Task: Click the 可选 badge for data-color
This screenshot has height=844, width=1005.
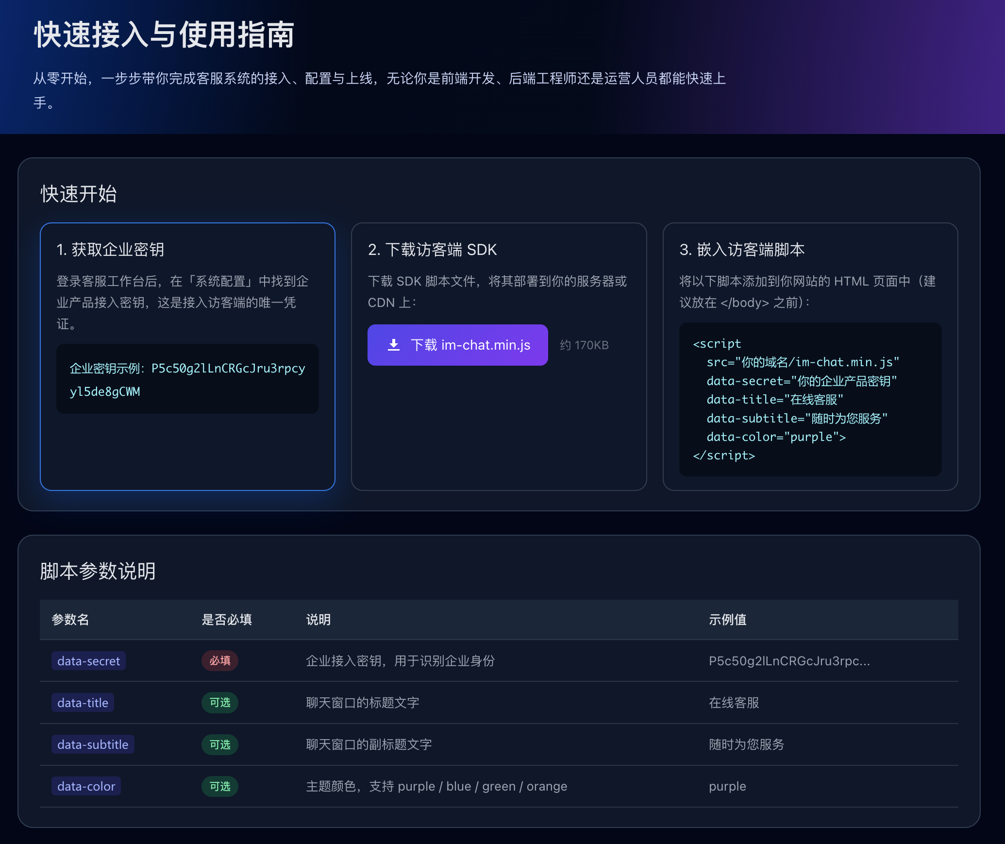Action: click(x=219, y=786)
